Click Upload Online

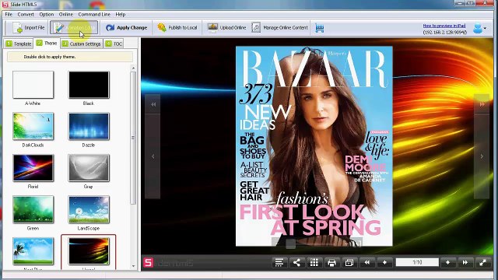[x=226, y=28]
